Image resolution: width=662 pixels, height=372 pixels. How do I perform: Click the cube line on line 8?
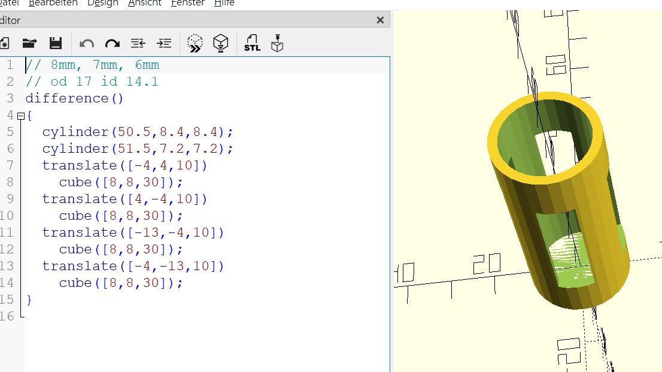point(121,182)
